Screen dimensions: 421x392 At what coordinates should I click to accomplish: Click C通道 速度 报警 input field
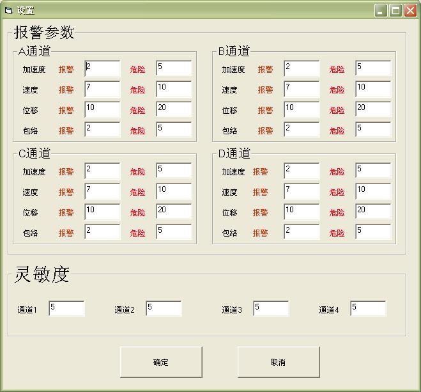(102, 192)
